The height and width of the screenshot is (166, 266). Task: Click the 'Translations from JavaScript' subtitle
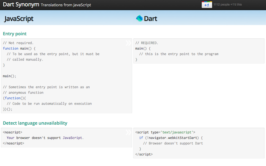click(66, 6)
